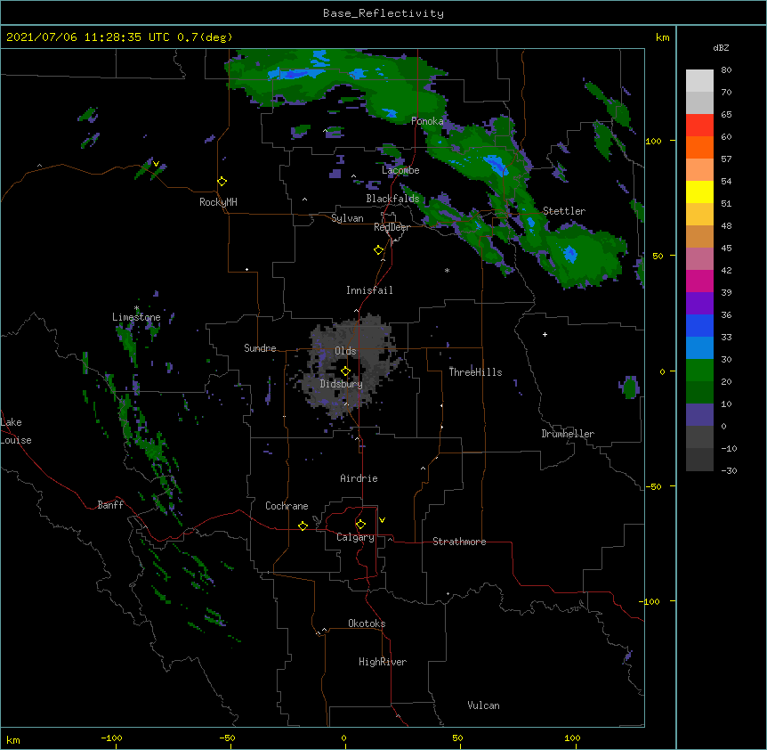Select the magenta 39-42 dBZ legend swatch
The height and width of the screenshot is (750, 767).
point(699,281)
